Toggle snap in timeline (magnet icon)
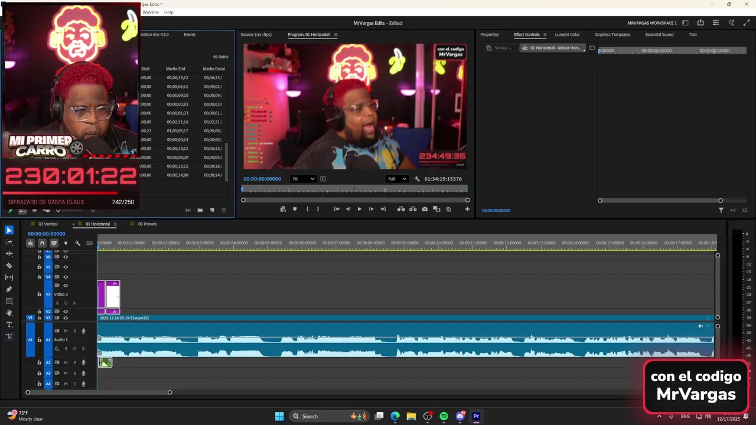Screen dimensions: 756x425 point(42,243)
